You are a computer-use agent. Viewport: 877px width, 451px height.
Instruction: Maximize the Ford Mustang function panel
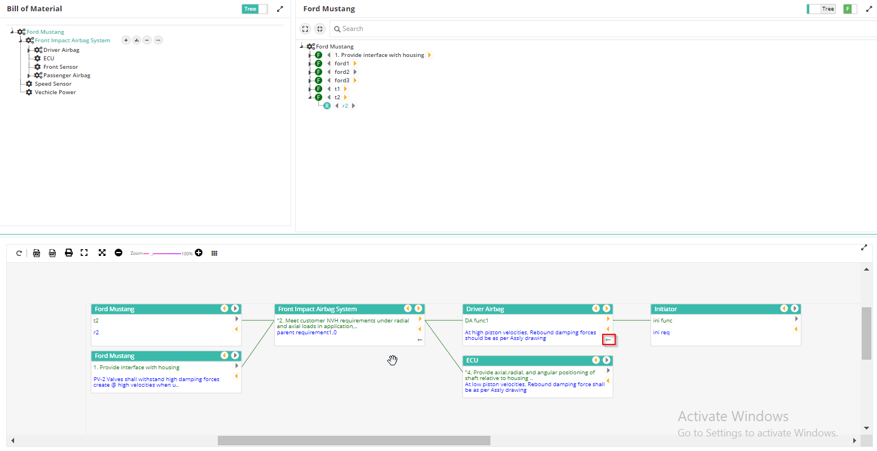point(869,9)
